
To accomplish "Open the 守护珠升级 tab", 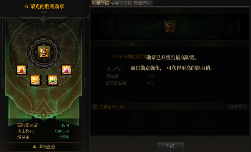I will point(121,3).
